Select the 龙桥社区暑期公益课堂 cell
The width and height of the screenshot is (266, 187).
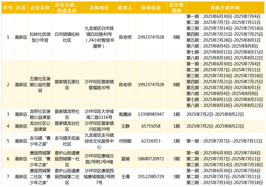coord(40,114)
